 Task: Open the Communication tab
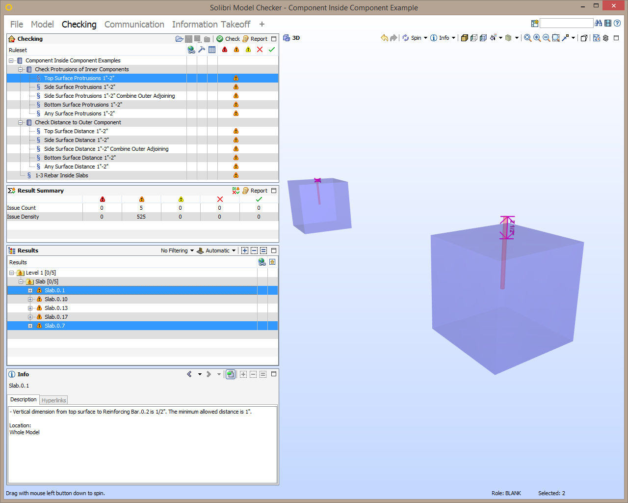tap(134, 25)
